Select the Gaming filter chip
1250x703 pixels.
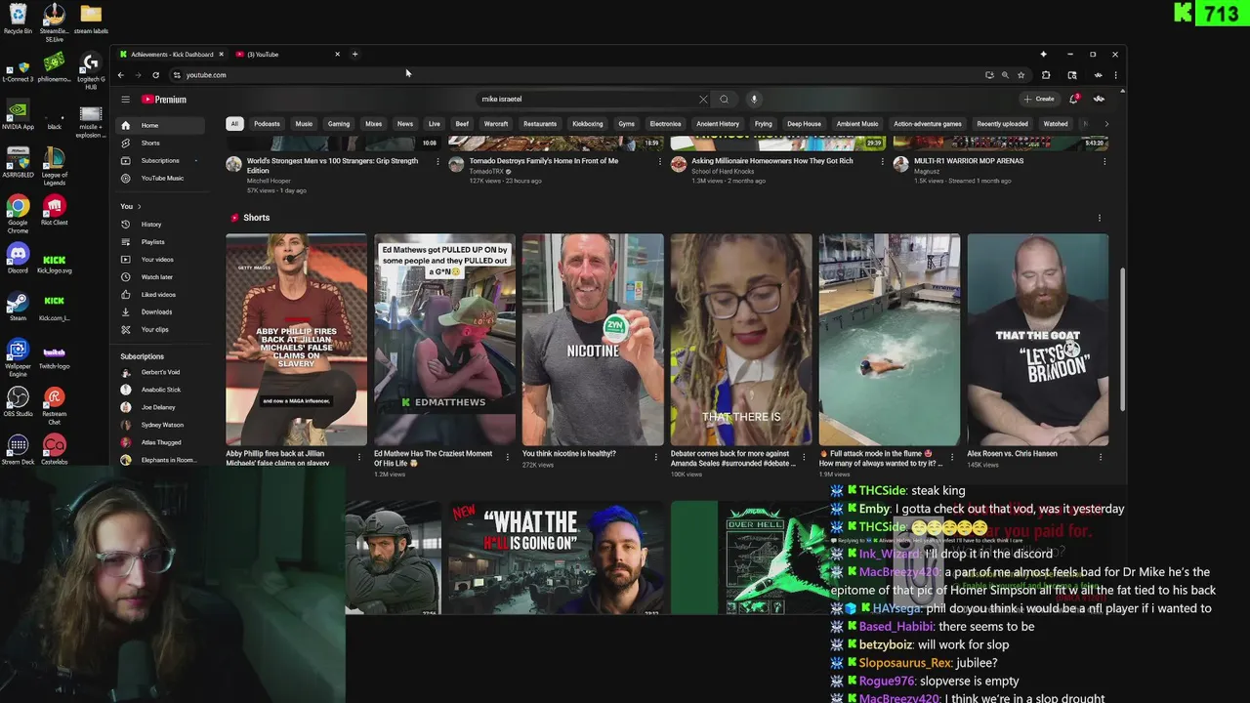click(x=339, y=124)
